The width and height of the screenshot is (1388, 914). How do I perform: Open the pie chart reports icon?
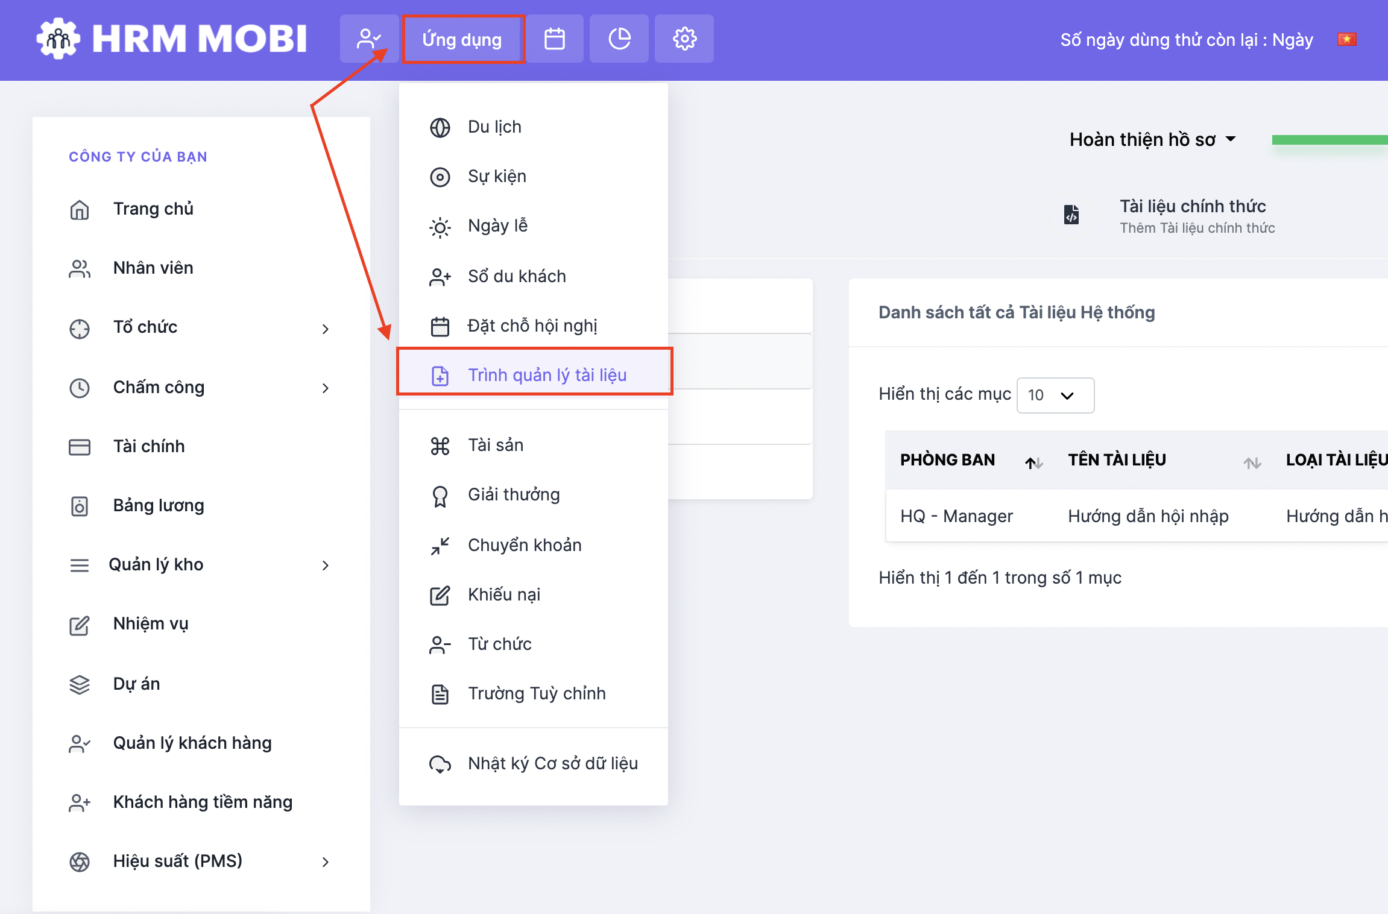tap(619, 39)
